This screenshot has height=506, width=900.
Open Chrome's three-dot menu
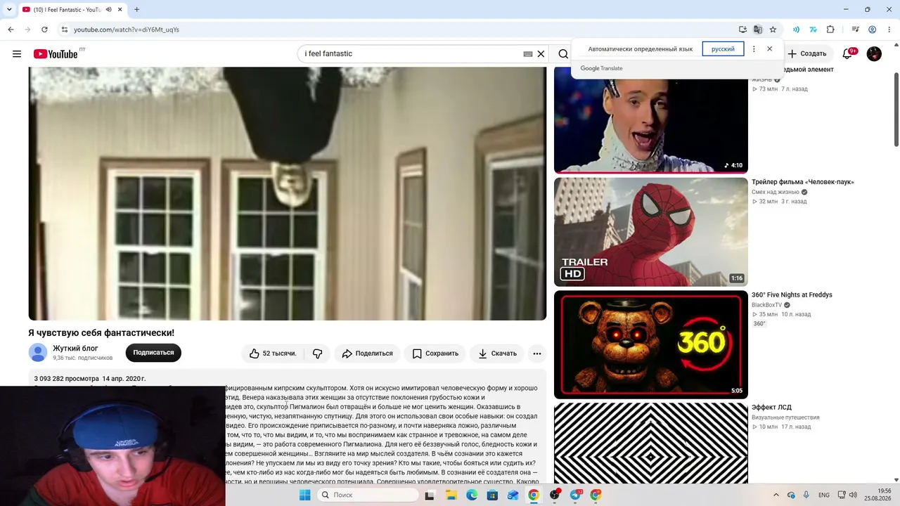click(889, 30)
